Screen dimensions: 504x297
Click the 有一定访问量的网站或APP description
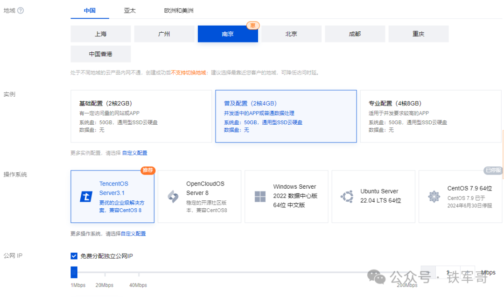pos(109,113)
